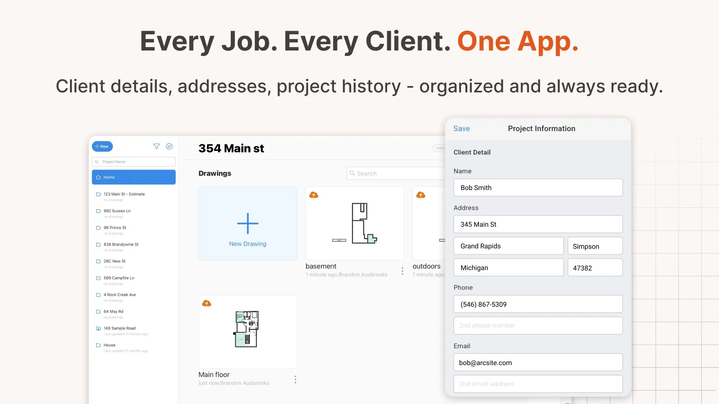719x404 pixels.
Task: Edit the phone field (546) 867-5309
Action: [538, 304]
